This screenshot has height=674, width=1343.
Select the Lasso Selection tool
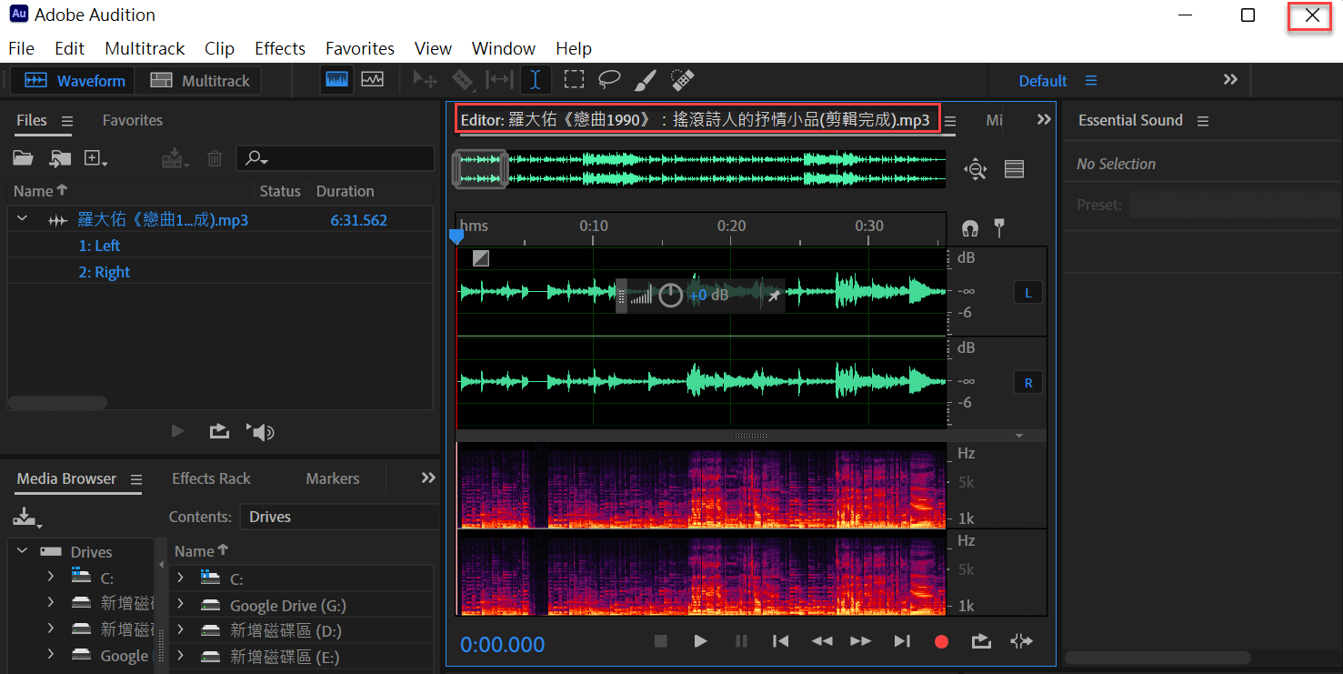(x=609, y=80)
